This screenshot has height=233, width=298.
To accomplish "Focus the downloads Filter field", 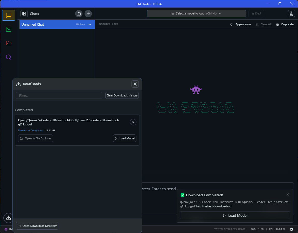I will click(x=59, y=96).
